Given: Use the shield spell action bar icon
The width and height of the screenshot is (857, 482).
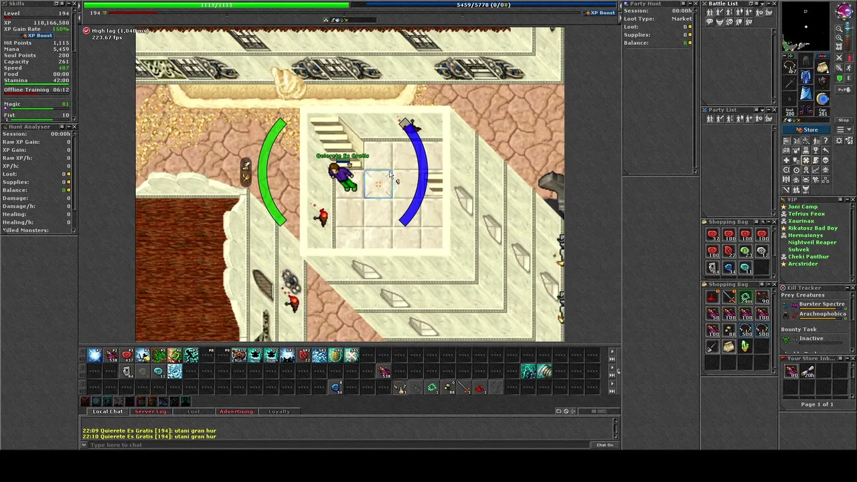Looking at the screenshot, I should (x=335, y=355).
